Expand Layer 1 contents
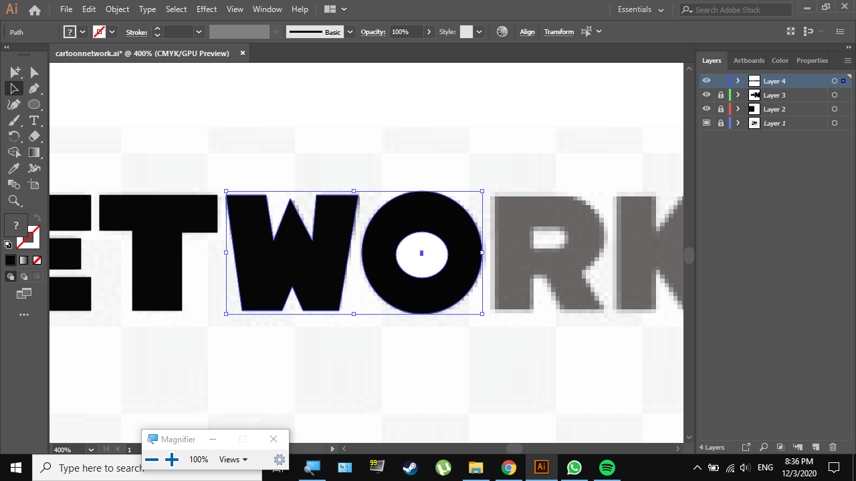Image resolution: width=856 pixels, height=481 pixels. [x=738, y=123]
